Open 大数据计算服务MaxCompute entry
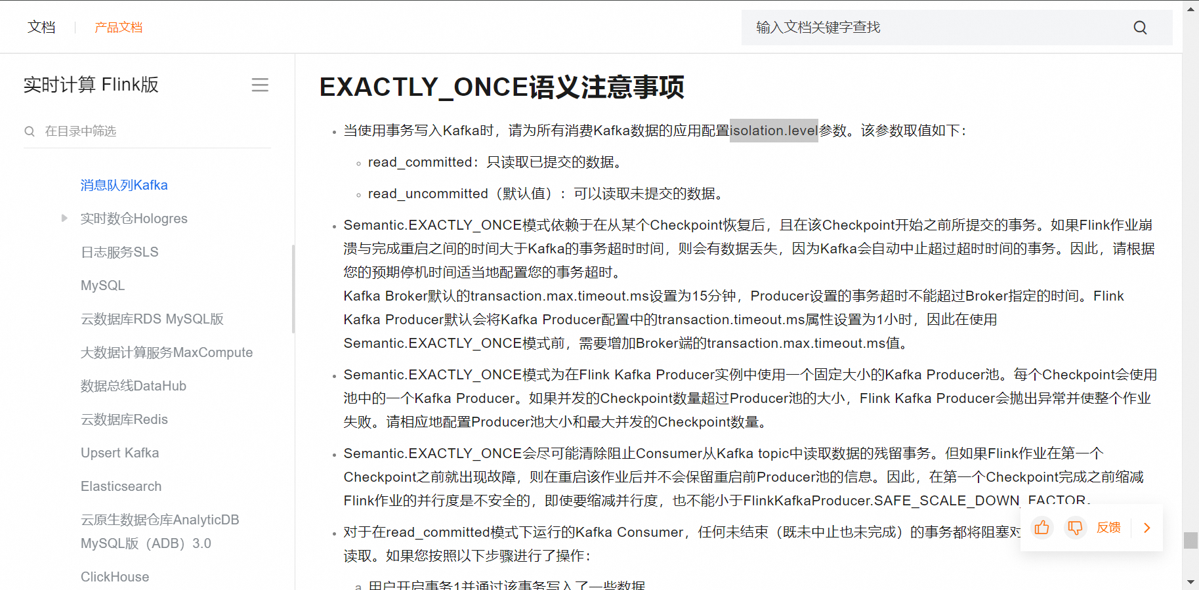1199x590 pixels. coord(167,352)
